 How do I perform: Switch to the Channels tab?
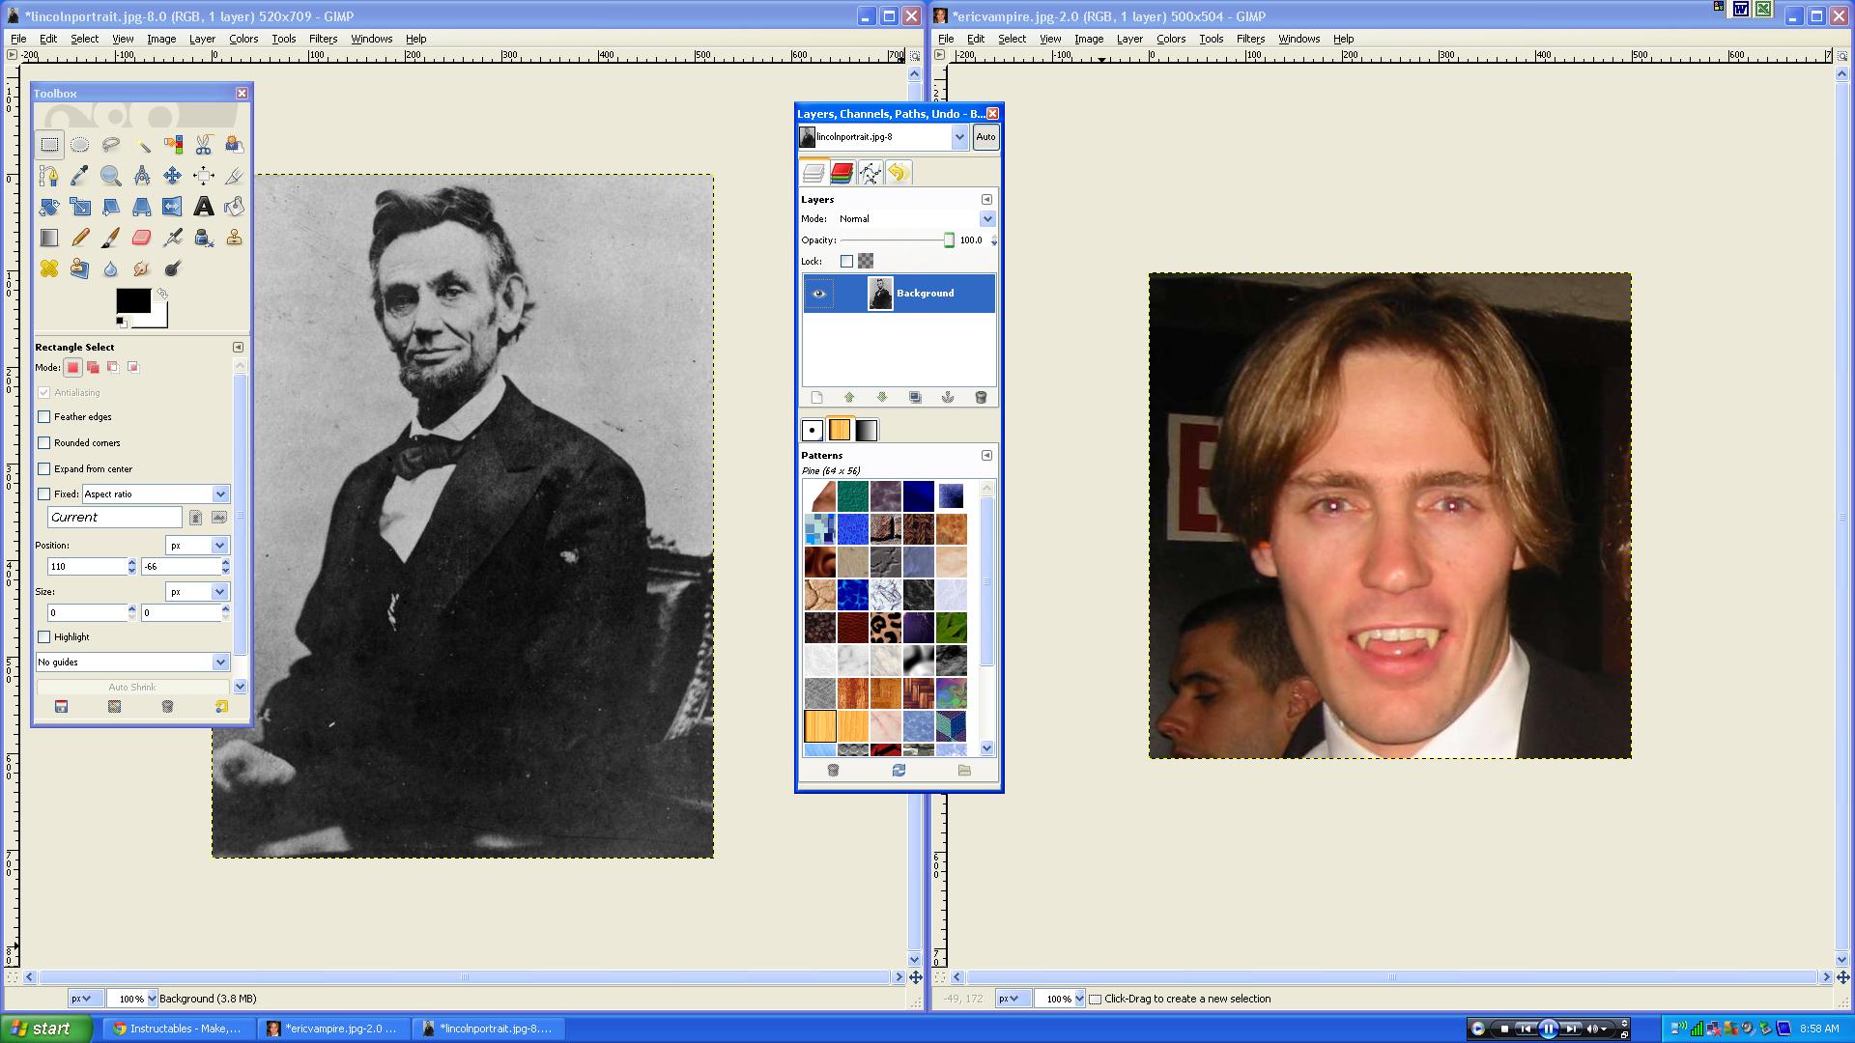point(842,173)
